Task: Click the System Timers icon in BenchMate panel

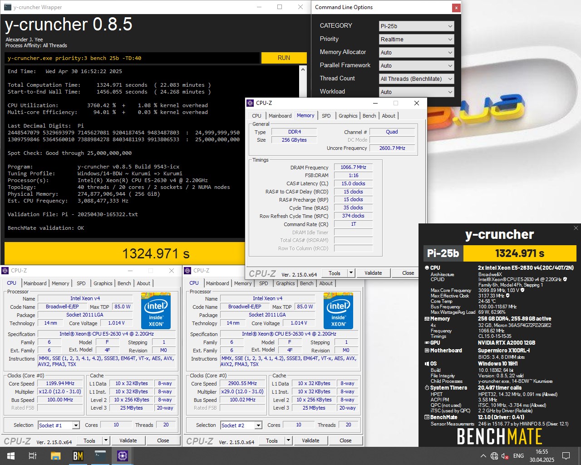Action: [427, 388]
